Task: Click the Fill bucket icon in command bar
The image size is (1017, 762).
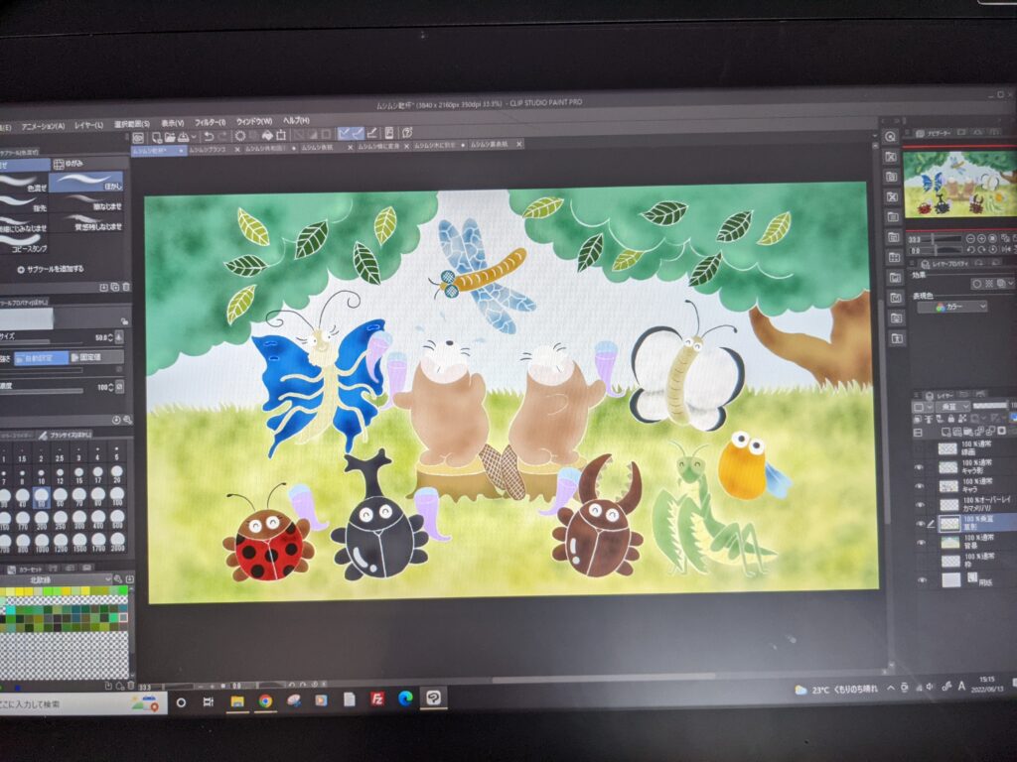Action: point(267,135)
